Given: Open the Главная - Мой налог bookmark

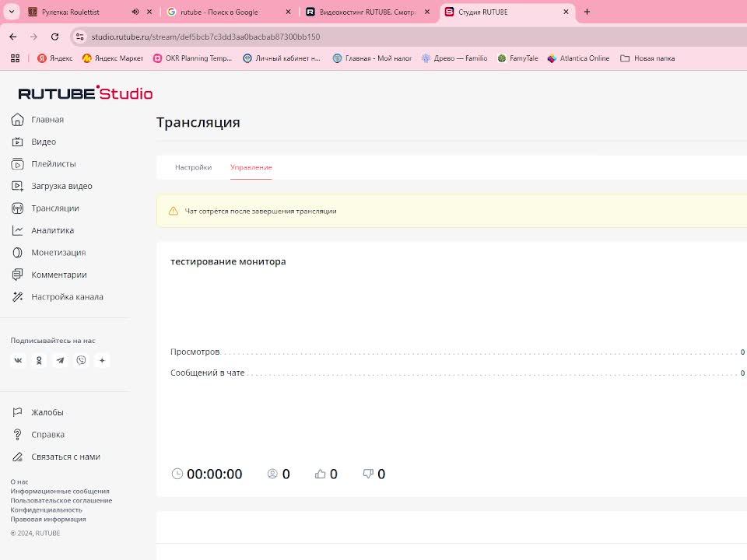Looking at the screenshot, I should 373,58.
